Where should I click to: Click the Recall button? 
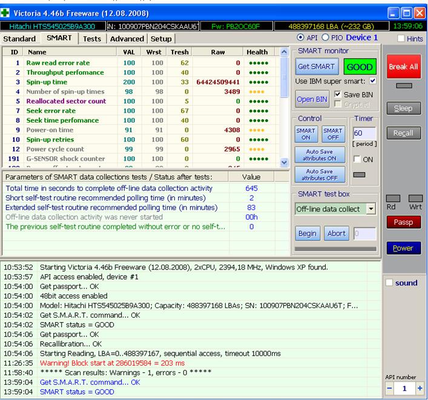pyautogui.click(x=403, y=133)
